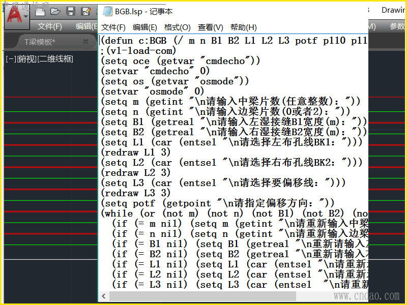Screen dimensions: 407x305
Task: Open the 文件(F) menu in Notepad
Action: click(x=113, y=27)
